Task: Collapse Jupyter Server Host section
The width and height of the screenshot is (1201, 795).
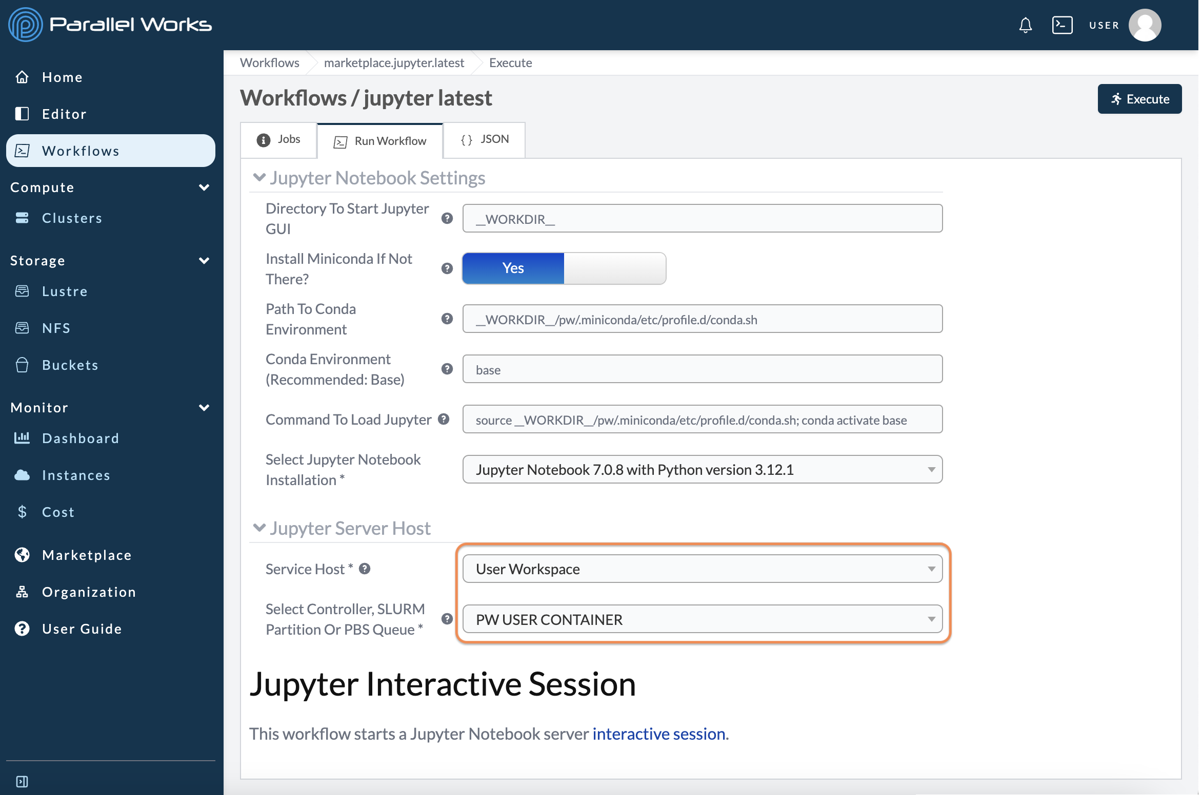Action: click(x=259, y=528)
